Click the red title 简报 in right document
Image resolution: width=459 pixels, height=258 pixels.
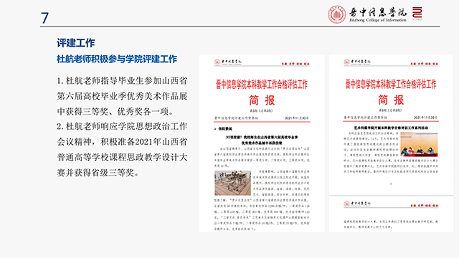(x=391, y=100)
